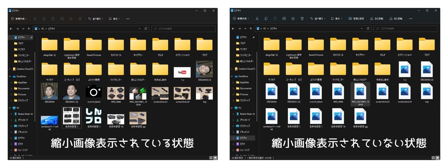Click the Share icon in right window toolbar
The height and width of the screenshot is (168, 448).
click(x=293, y=18)
